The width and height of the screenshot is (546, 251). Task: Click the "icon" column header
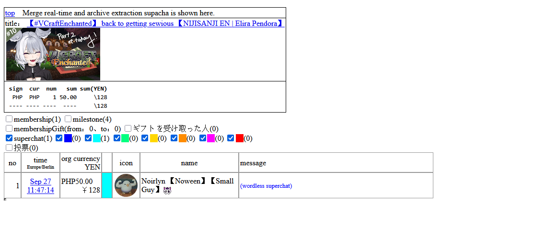126,162
